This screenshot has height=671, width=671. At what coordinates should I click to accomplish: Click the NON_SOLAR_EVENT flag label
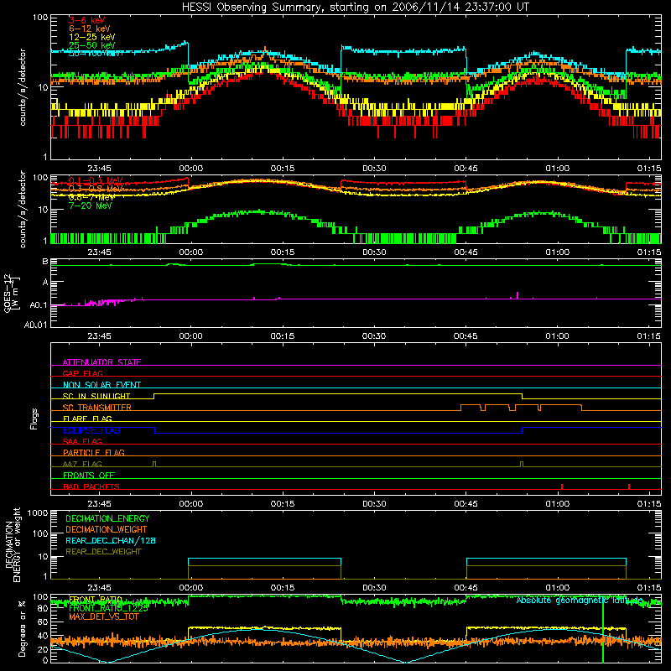tap(101, 385)
